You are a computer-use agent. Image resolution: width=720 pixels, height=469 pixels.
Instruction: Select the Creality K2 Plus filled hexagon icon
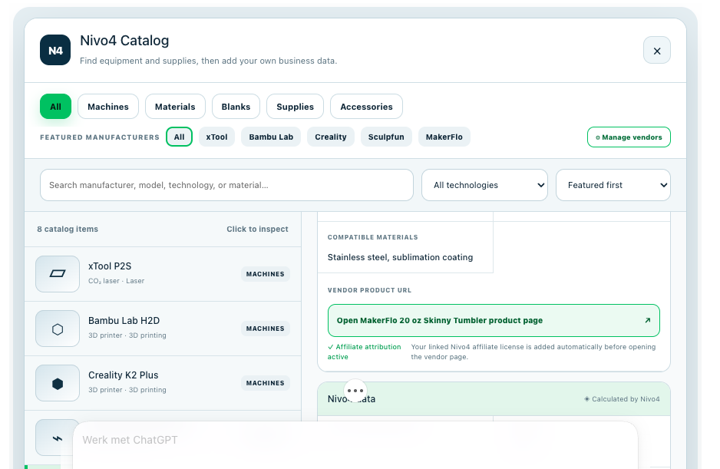[x=58, y=384]
